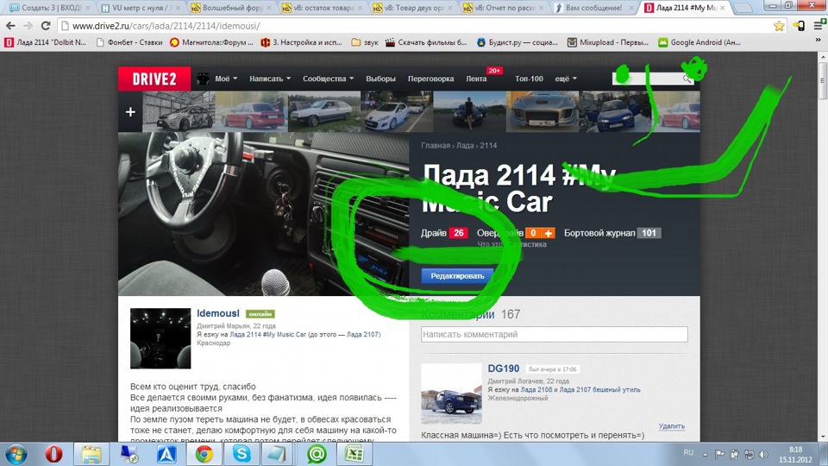
Task: Open the звук bookmarks folder
Action: pos(364,42)
